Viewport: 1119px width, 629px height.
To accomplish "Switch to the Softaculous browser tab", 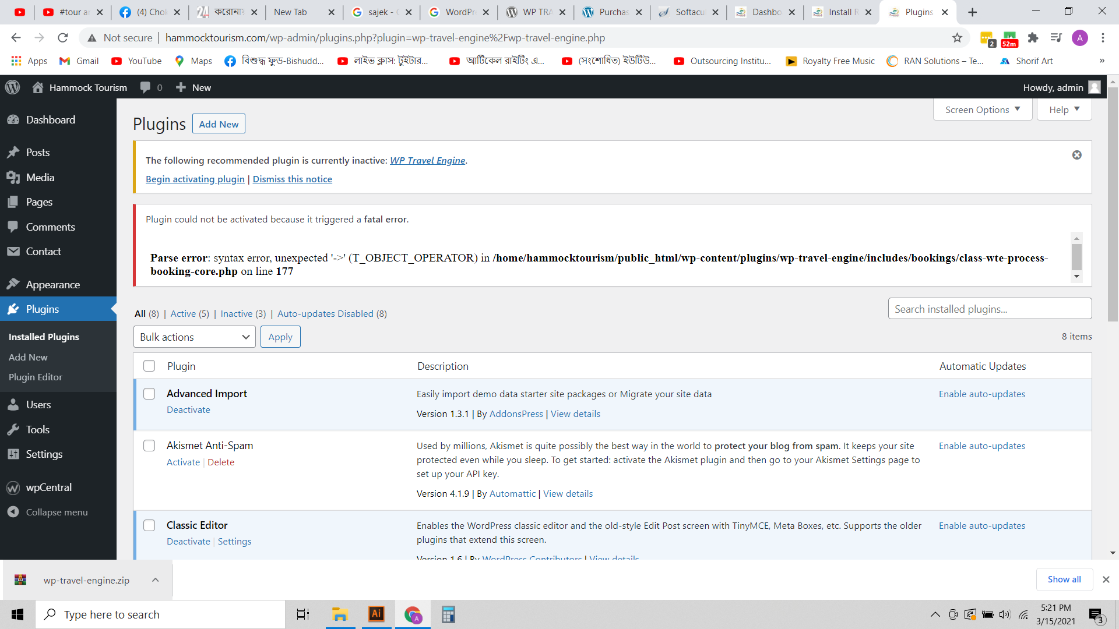I will point(689,12).
